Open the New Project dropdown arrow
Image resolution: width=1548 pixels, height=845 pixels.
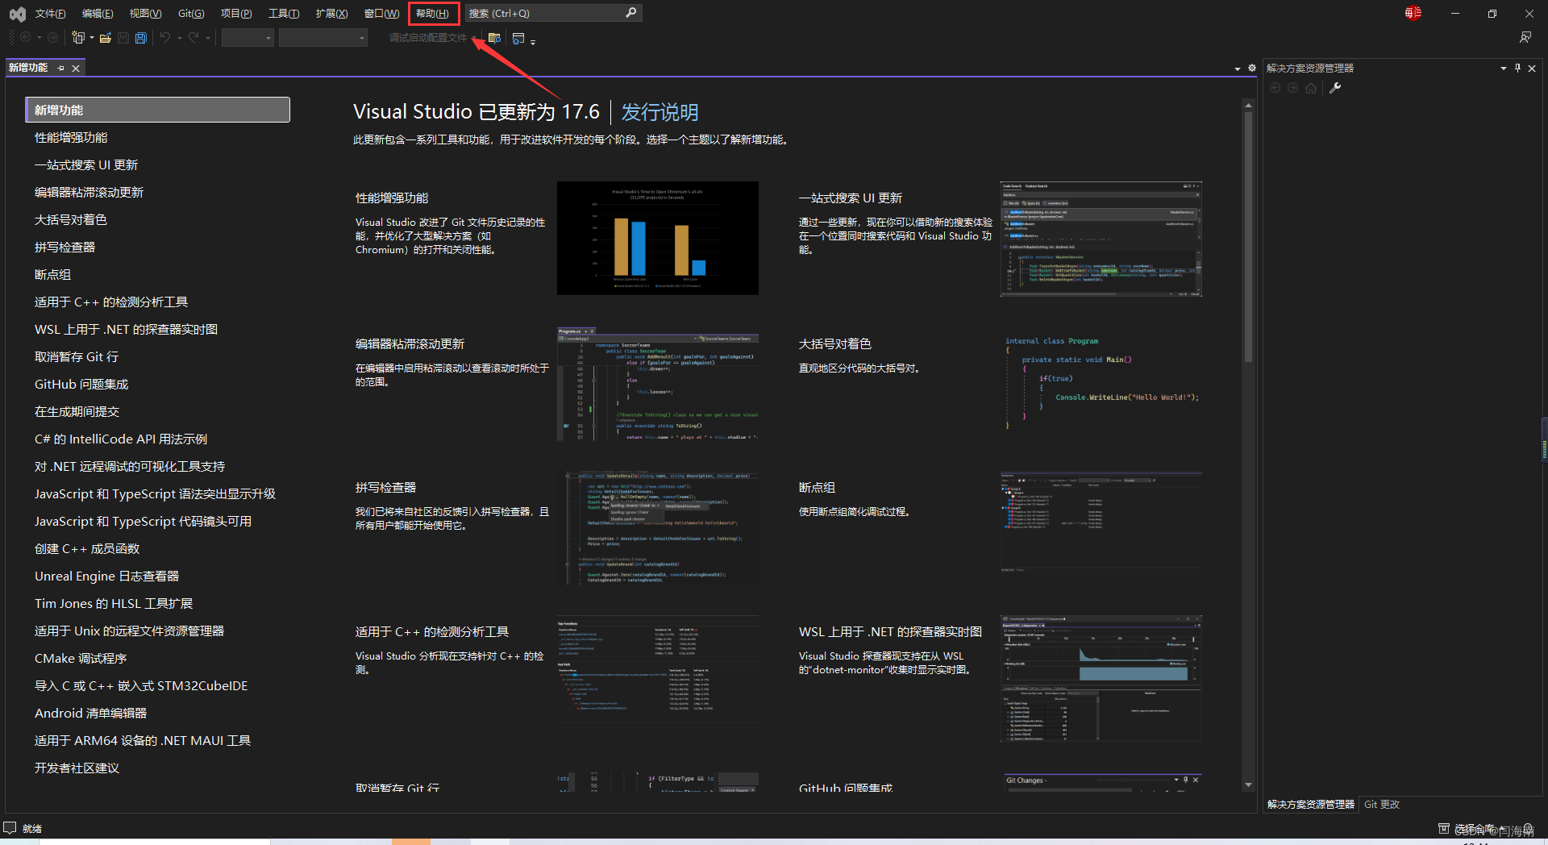tap(91, 38)
